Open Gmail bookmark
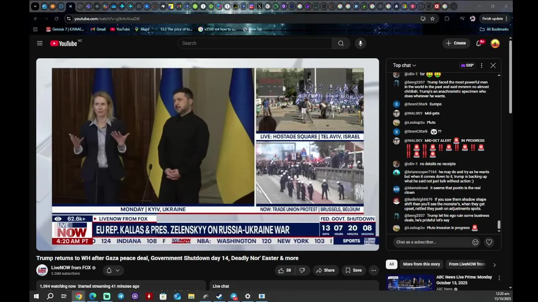The width and height of the screenshot is (538, 302). pyautogui.click(x=98, y=29)
